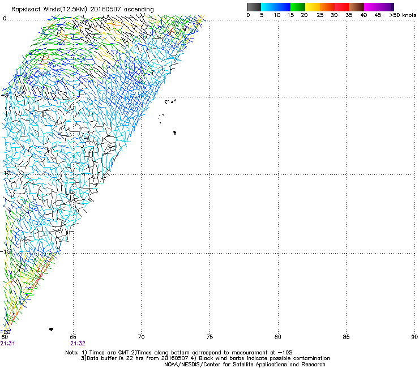The width and height of the screenshot is (419, 368).
Task: Click the '45' legend scale label
Action: [378, 15]
